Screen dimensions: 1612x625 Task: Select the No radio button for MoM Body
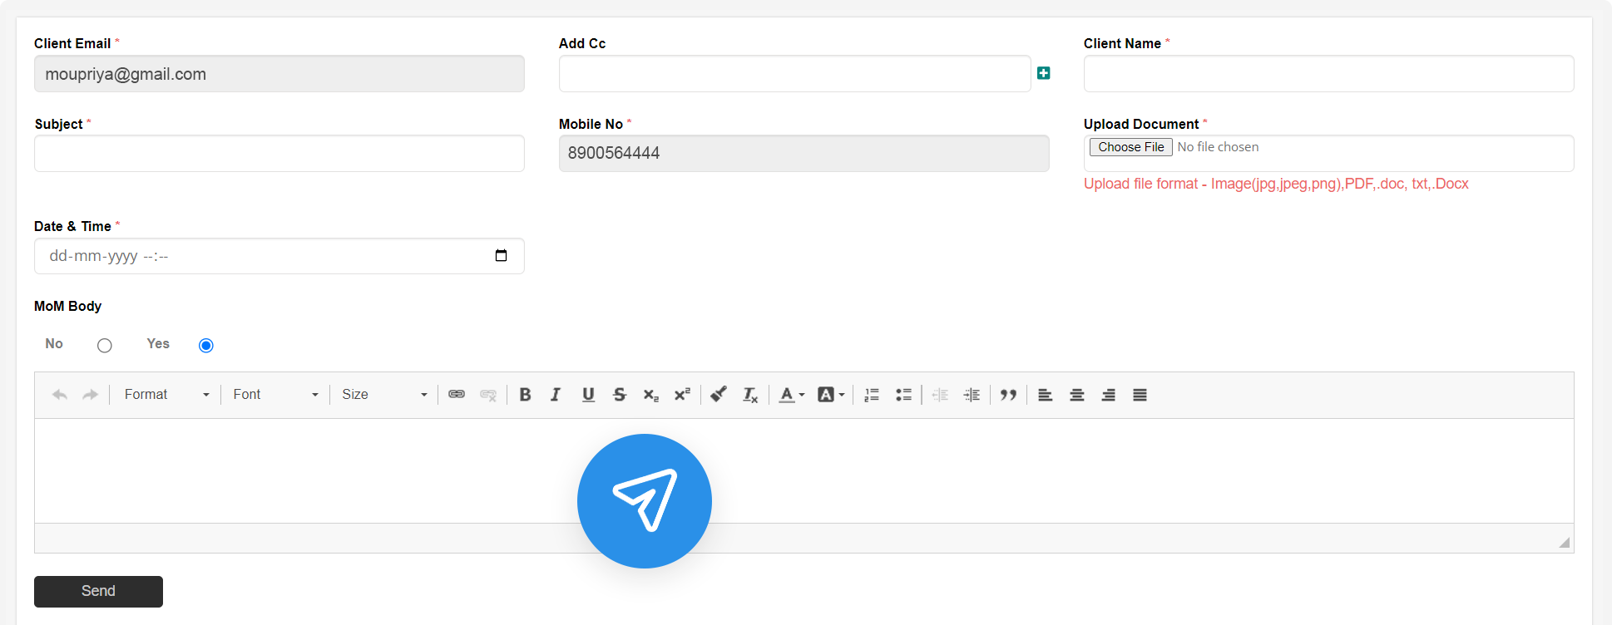click(x=104, y=345)
